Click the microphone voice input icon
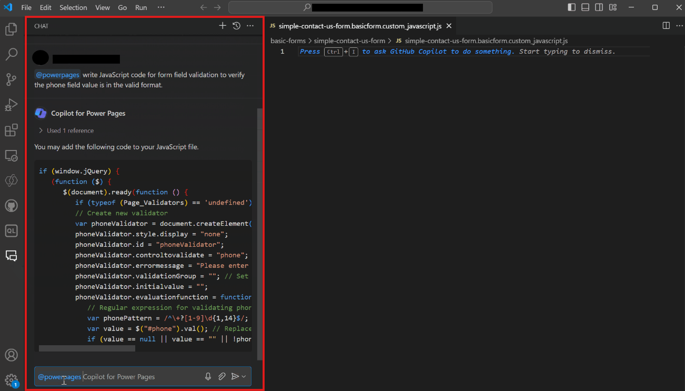This screenshot has height=391, width=685. (x=208, y=376)
